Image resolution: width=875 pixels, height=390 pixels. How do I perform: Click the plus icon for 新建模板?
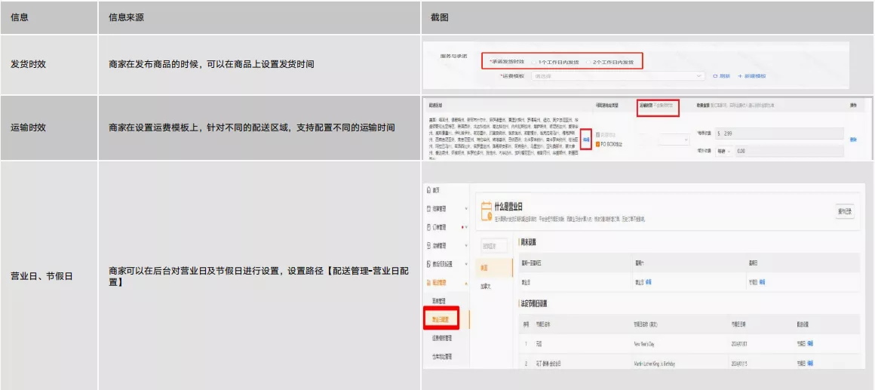click(740, 76)
